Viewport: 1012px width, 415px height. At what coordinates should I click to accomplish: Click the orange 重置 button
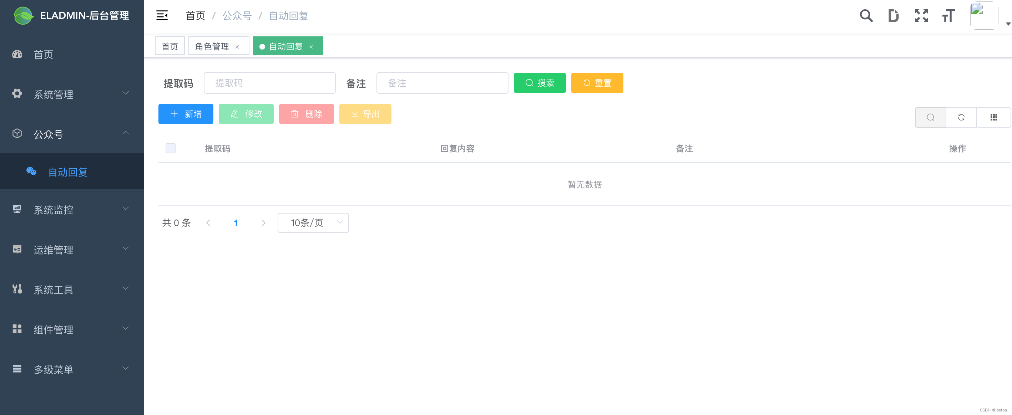(597, 83)
